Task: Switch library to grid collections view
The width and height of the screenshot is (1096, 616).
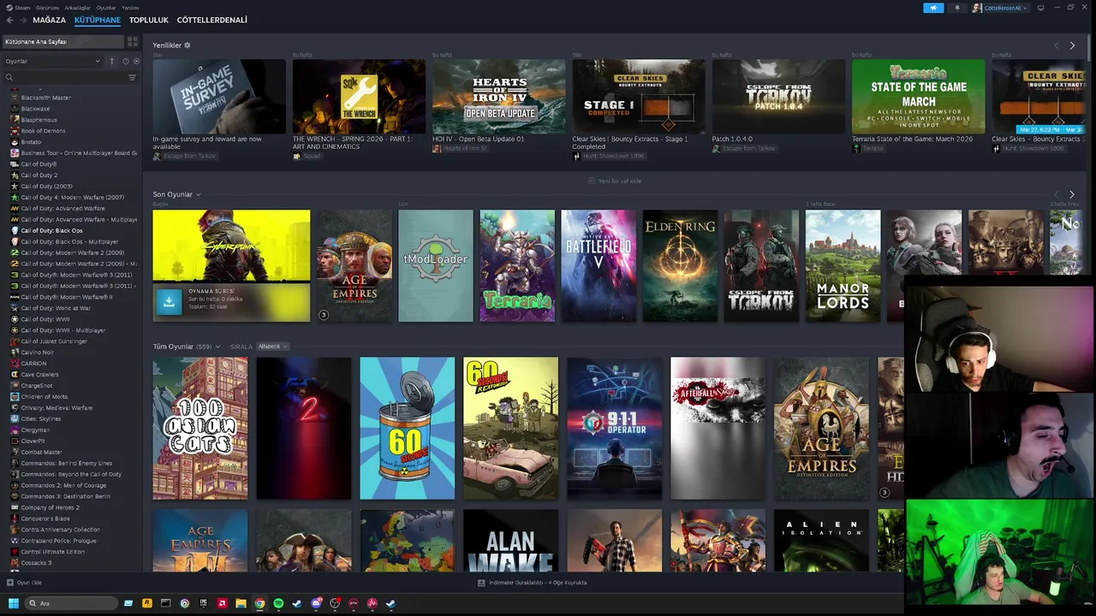Action: (133, 41)
